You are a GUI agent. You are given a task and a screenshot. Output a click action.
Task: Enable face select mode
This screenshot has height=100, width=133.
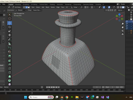point(29,7)
